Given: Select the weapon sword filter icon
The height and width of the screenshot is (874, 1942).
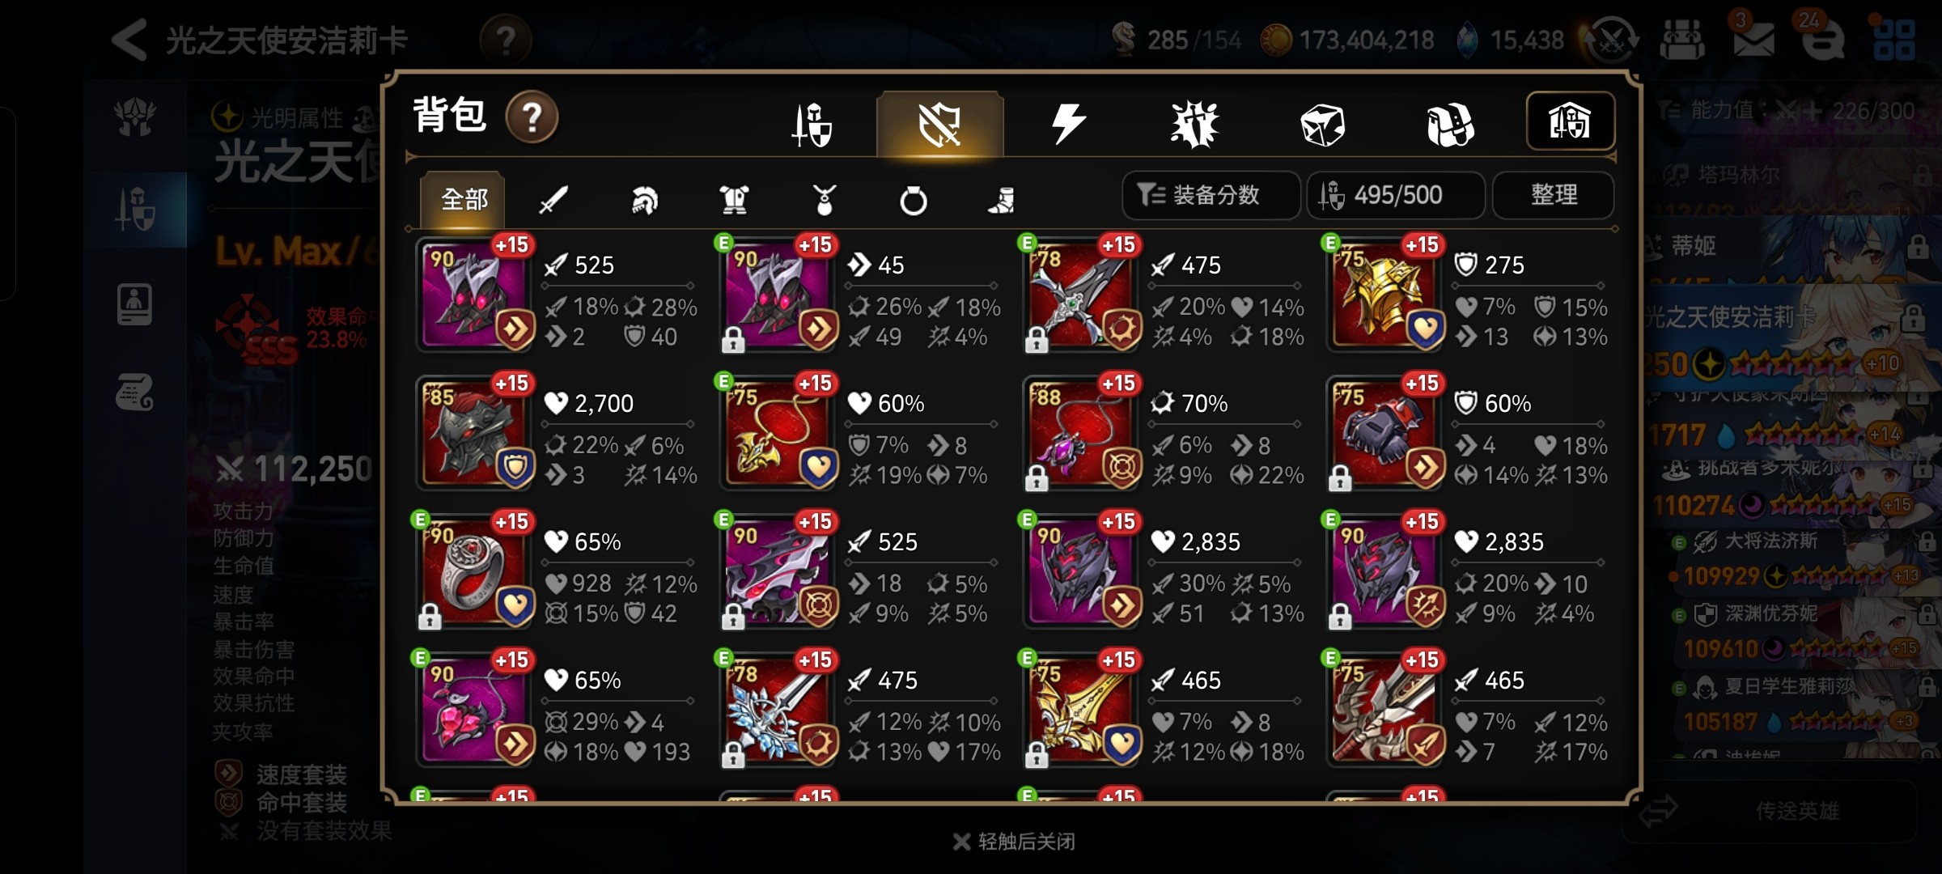Looking at the screenshot, I should tap(553, 199).
